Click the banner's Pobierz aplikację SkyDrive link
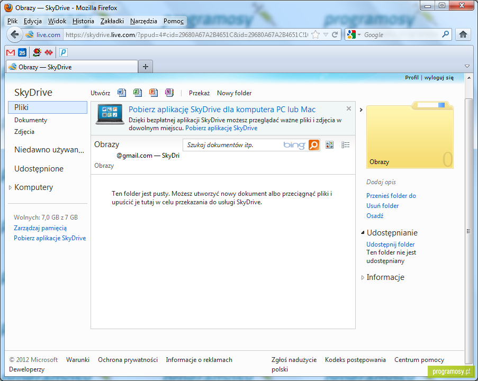The width and height of the screenshot is (478, 381). coord(221,128)
